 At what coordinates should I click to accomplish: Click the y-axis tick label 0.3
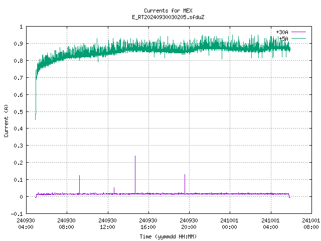pyautogui.click(x=18, y=146)
